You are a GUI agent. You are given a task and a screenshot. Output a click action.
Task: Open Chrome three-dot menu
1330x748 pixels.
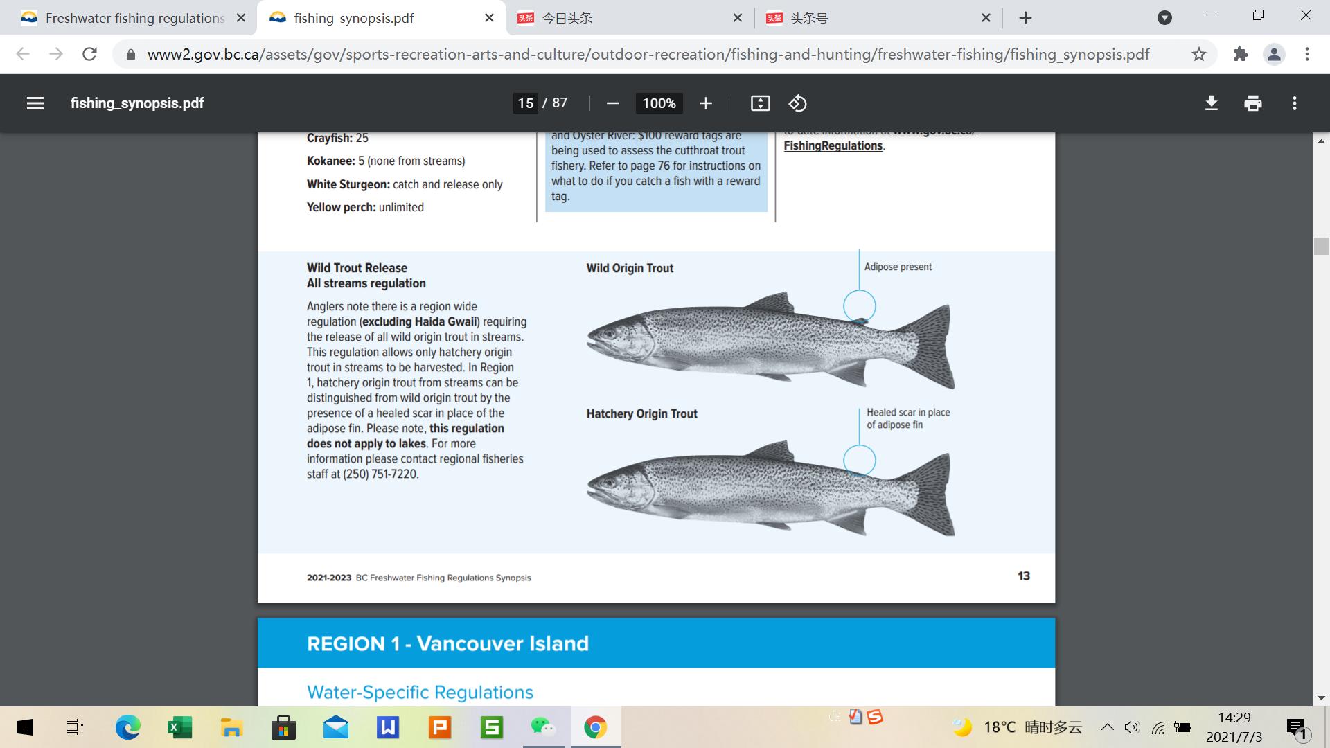1306,54
